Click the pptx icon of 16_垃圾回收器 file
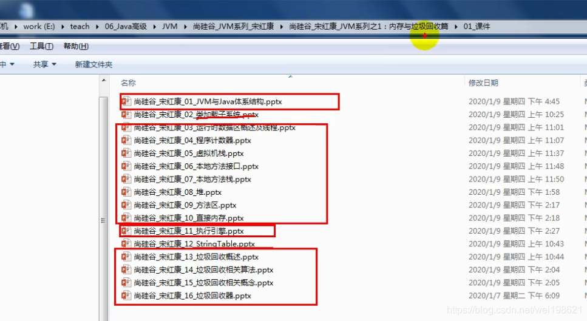Viewport: 587px width, 321px height. [x=126, y=296]
